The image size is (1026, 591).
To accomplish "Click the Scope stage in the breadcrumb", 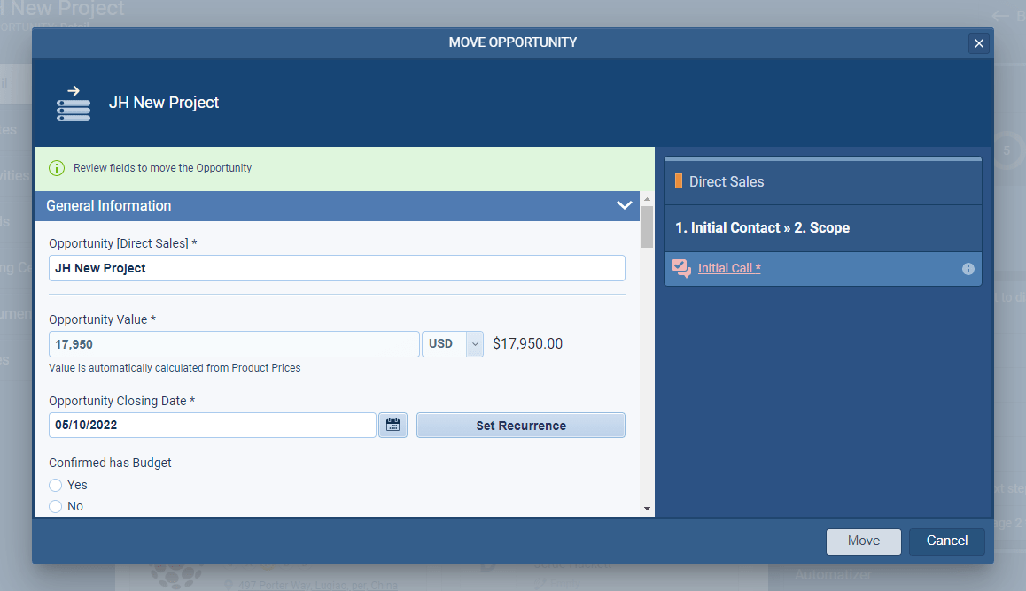I will (x=821, y=227).
